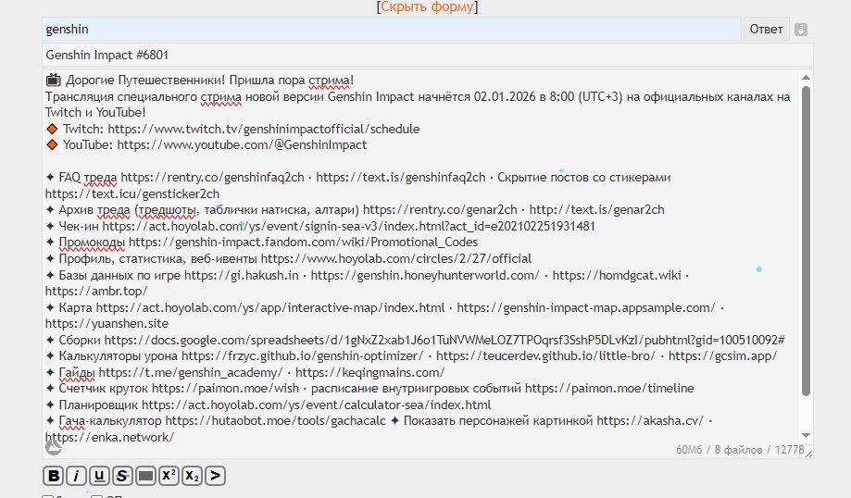Click the t.me/genshin_academy URL text
Image resolution: width=851 pixels, height=498 pixels.
(x=191, y=373)
